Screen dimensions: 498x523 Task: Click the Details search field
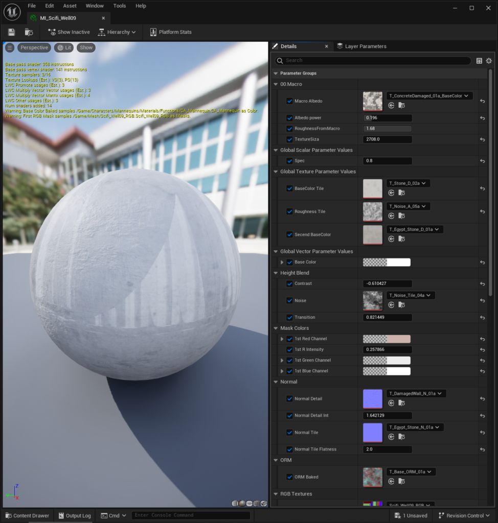coord(373,60)
